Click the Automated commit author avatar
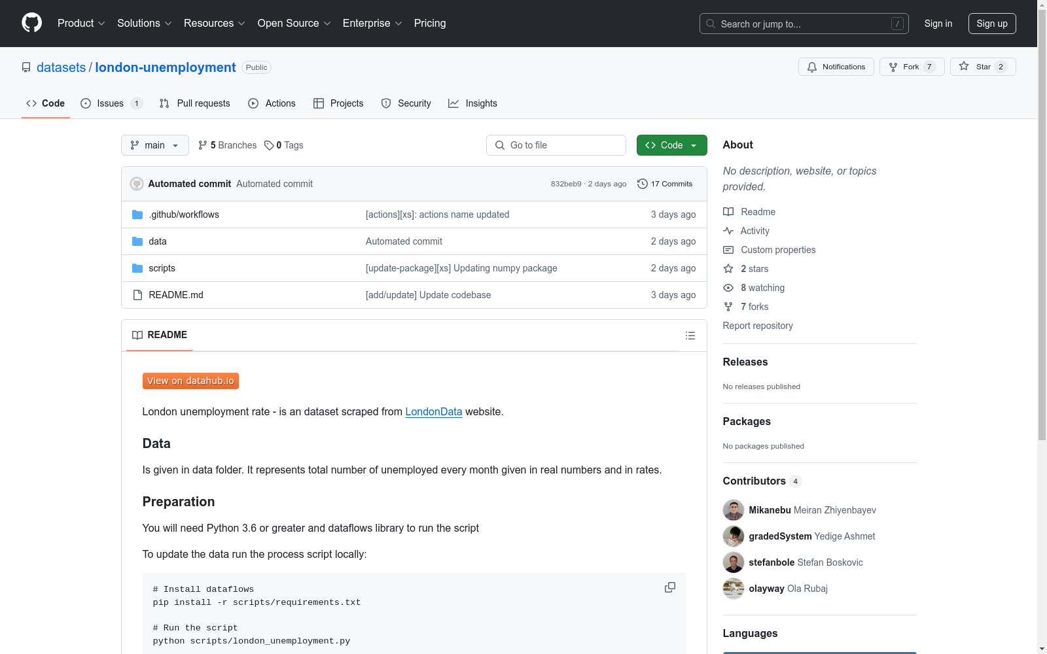This screenshot has width=1047, height=654. [137, 184]
